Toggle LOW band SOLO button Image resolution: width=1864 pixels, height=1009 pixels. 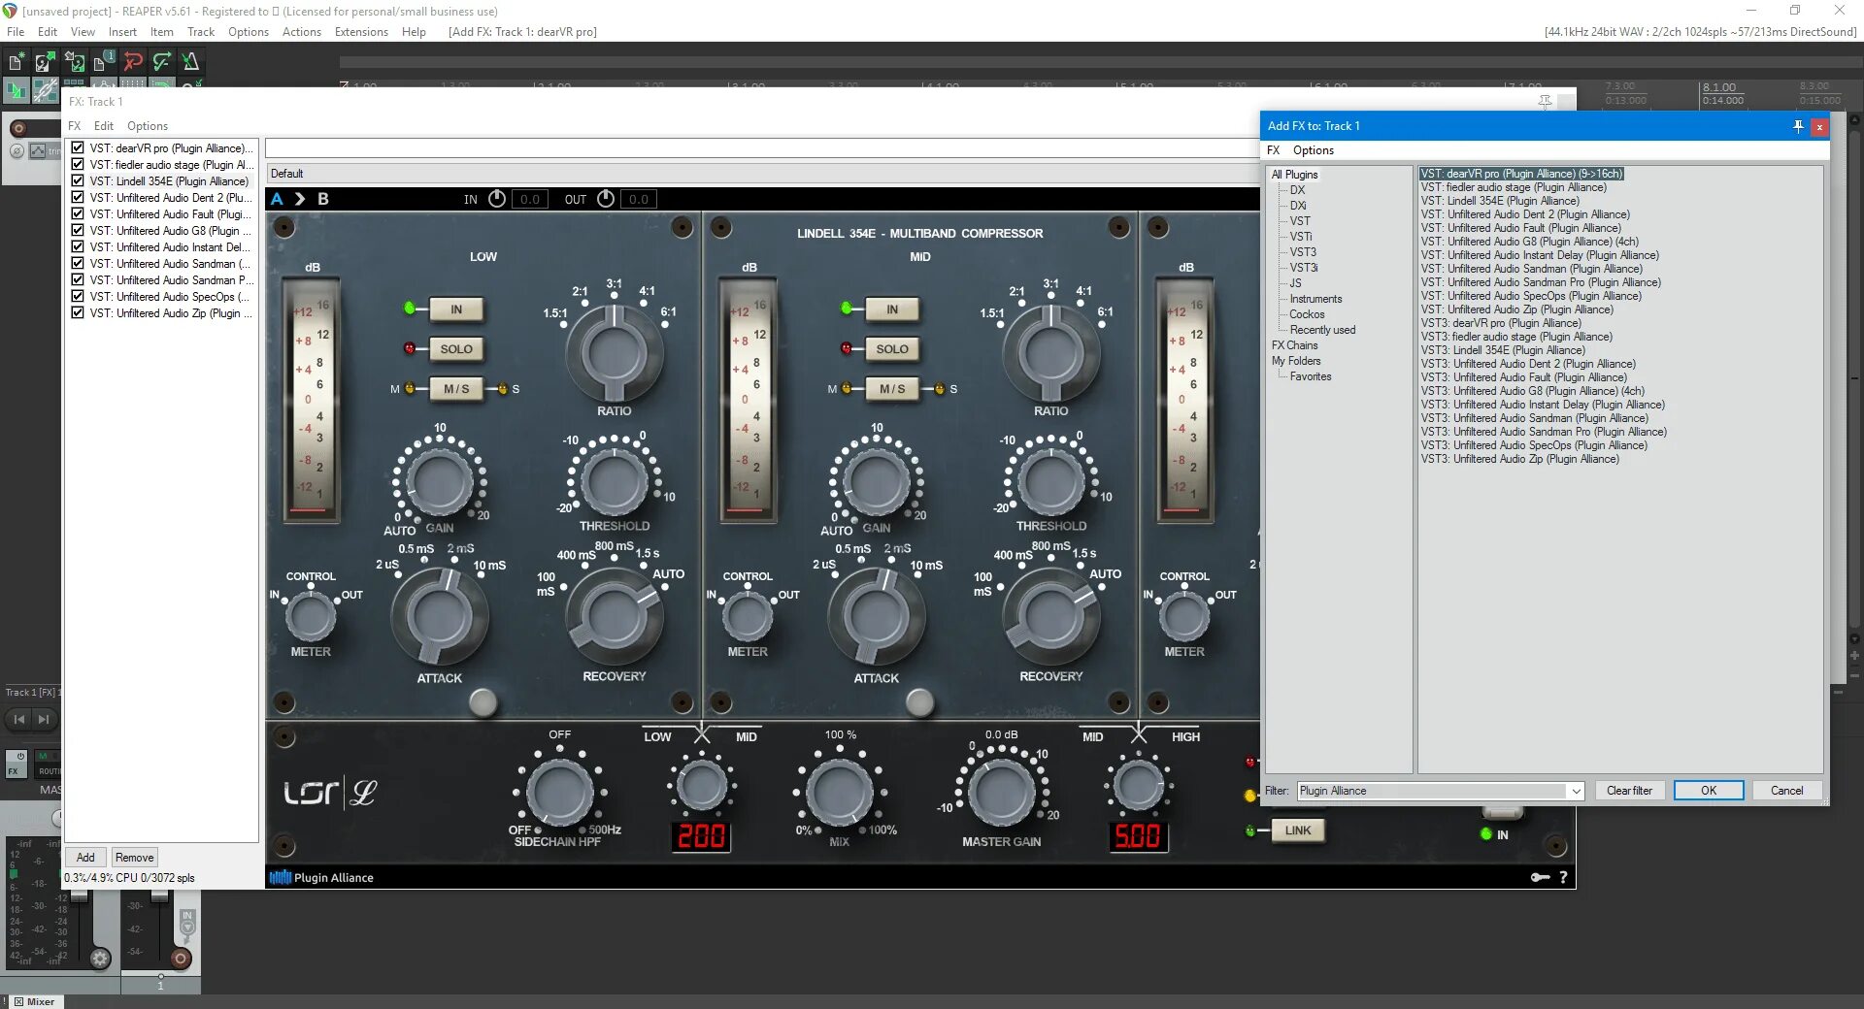pos(456,349)
